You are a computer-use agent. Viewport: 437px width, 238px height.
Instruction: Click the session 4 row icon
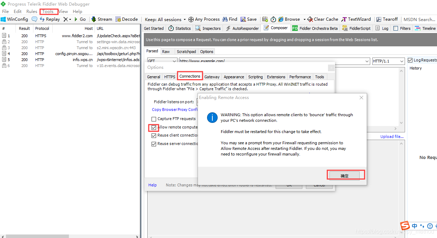tap(4, 54)
